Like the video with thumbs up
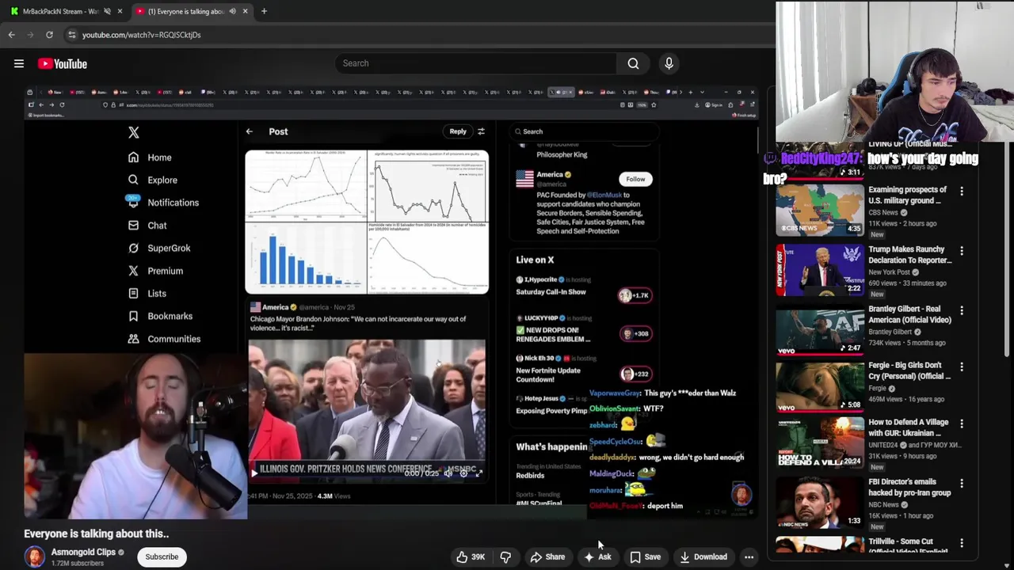1014x570 pixels. (470, 557)
